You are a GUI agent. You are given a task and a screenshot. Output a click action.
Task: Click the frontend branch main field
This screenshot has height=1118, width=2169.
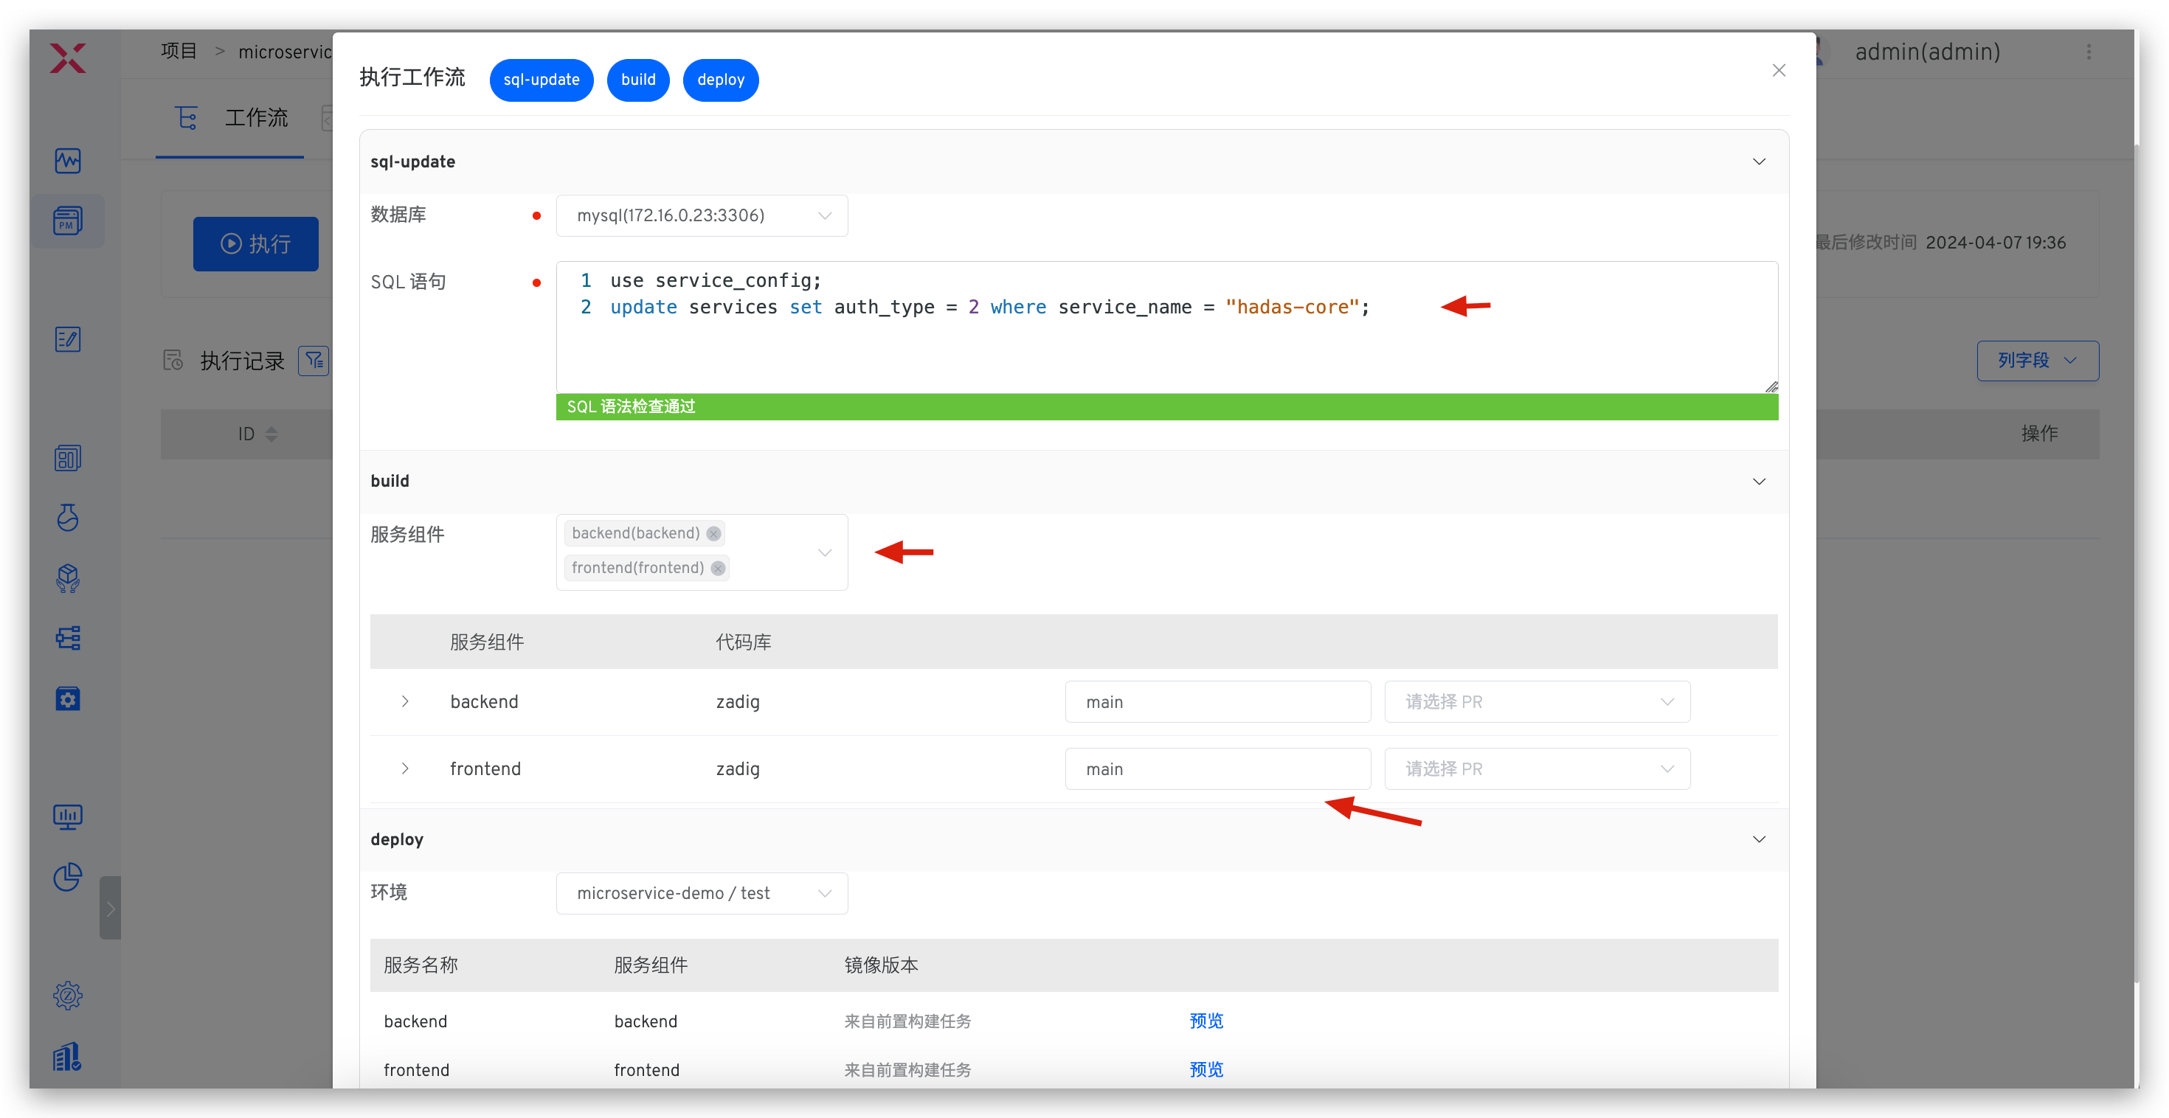tap(1217, 768)
